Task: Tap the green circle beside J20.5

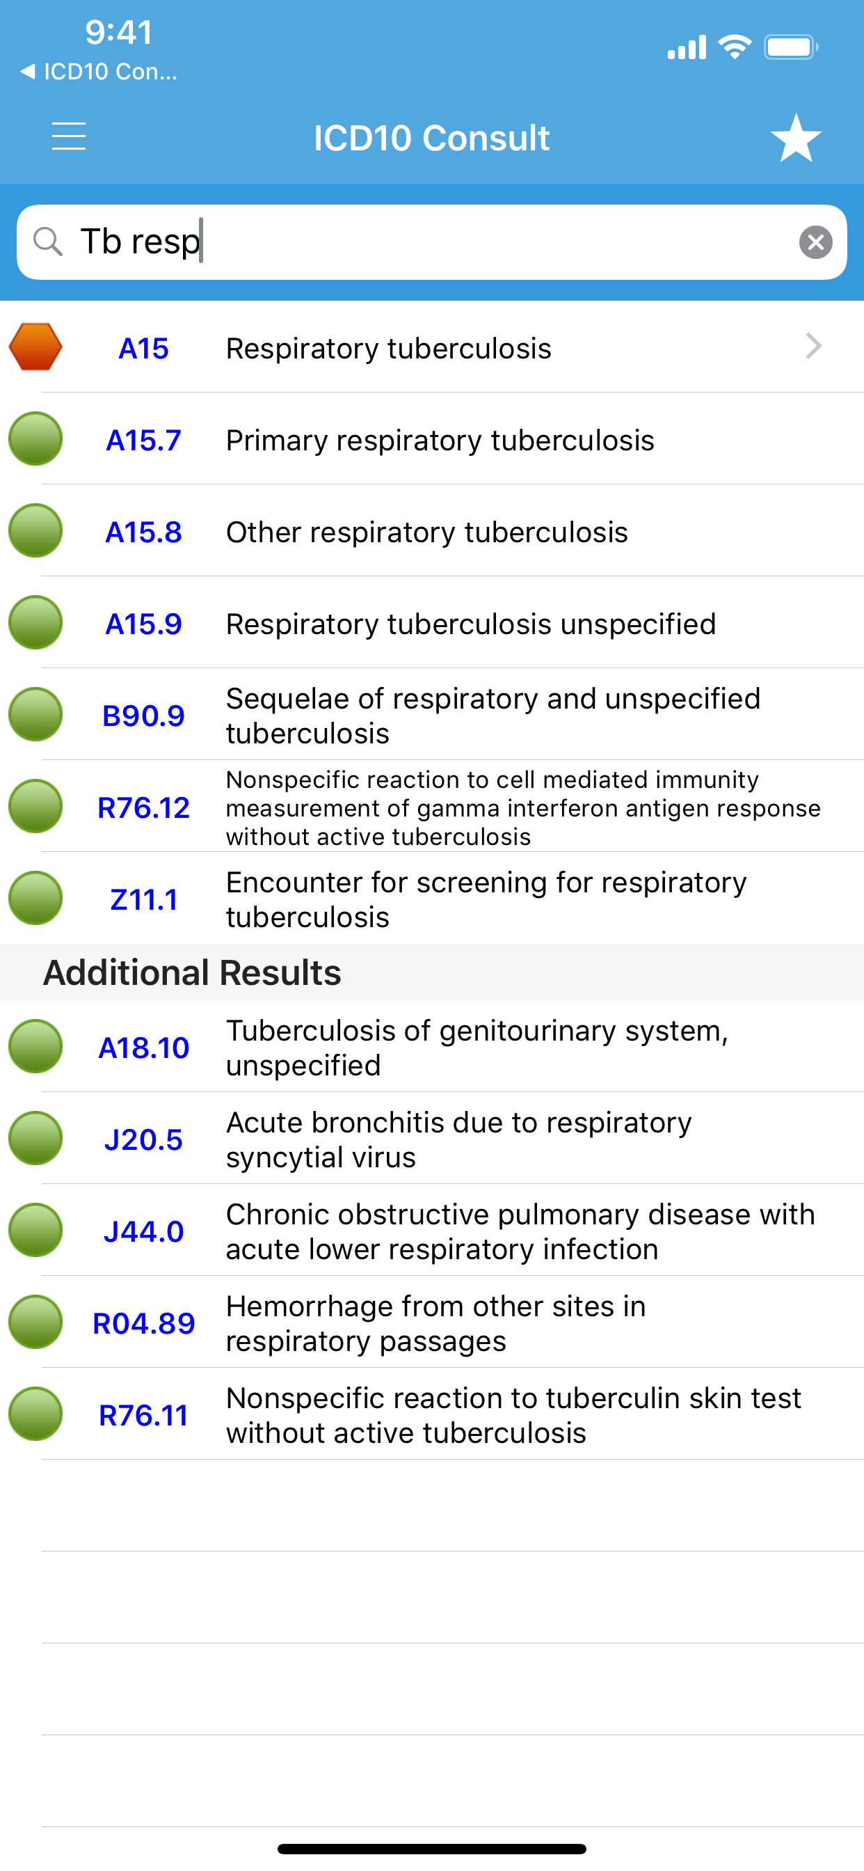Action: (35, 1138)
